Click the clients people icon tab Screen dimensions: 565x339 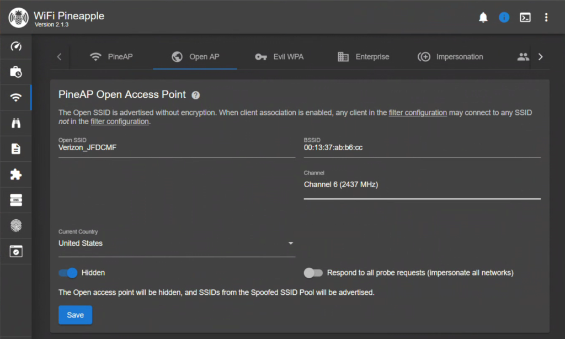point(523,57)
